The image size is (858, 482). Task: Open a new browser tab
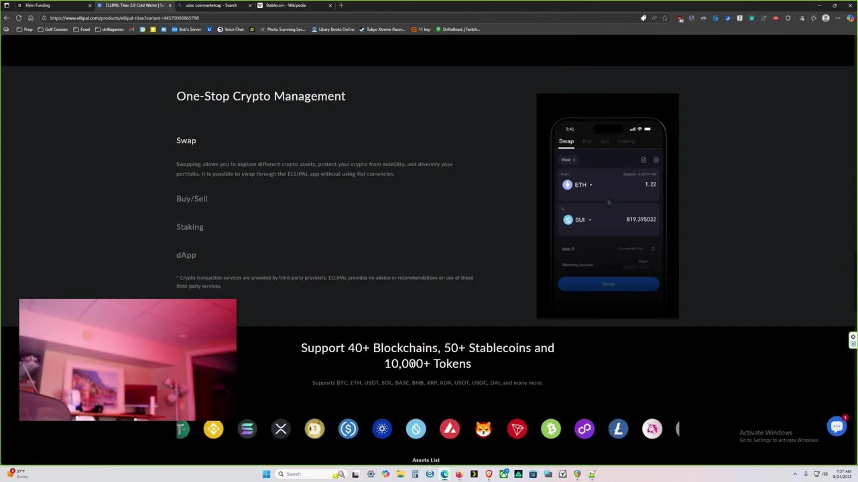(341, 5)
